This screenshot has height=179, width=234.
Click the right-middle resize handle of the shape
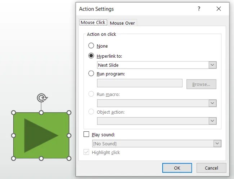[x=69, y=135]
